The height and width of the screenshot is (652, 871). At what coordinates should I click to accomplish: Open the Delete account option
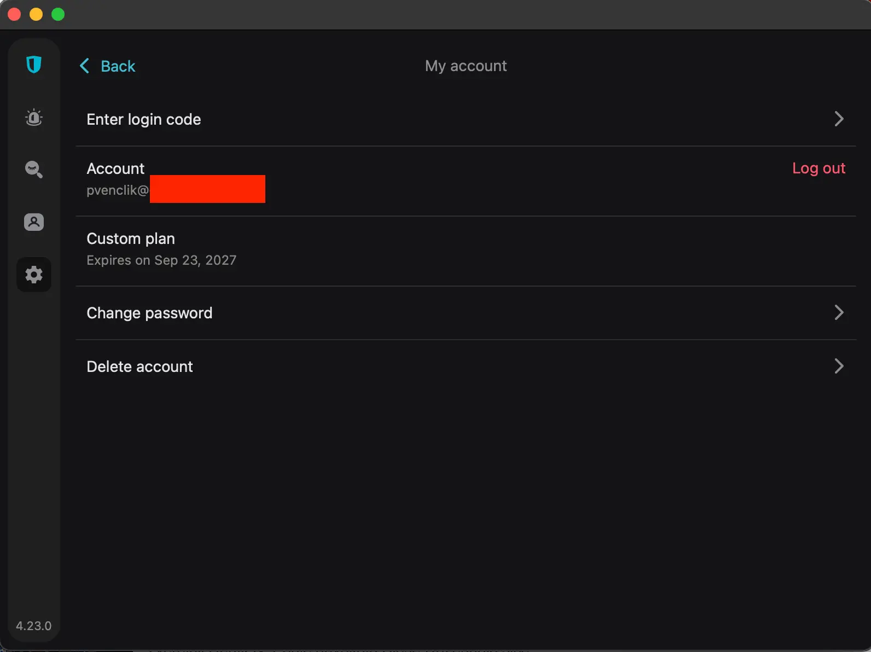(x=139, y=366)
